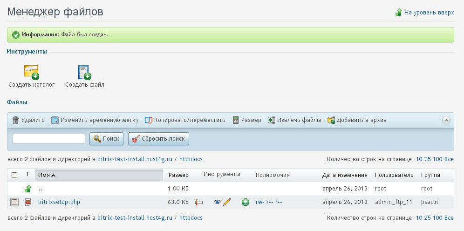
Task: Open bitrix-test-install.host4g.ru in top breadcrumb
Action: tap(135, 159)
